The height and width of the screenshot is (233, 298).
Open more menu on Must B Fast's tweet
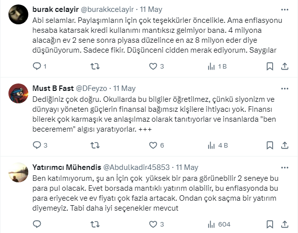click(283, 88)
